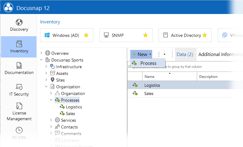Select the Sales row name in table
The image size is (243, 147).
[x=149, y=93]
